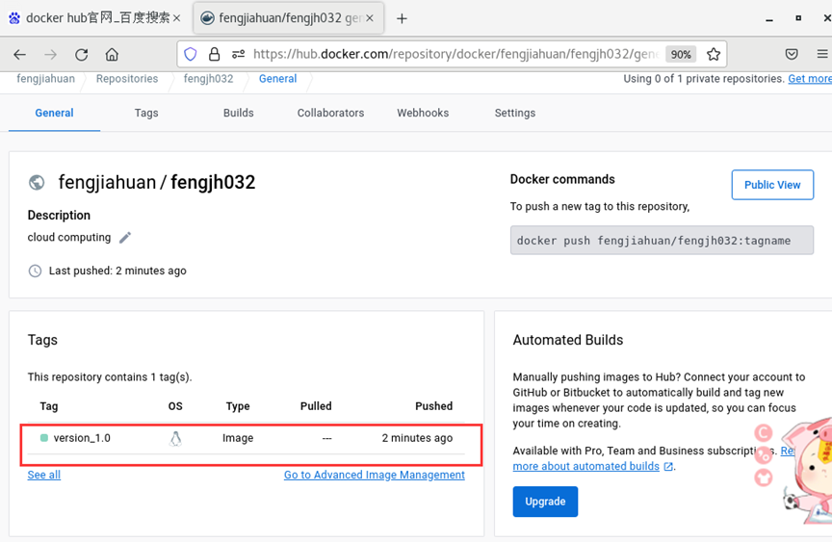Close the fengjiahuan/fengjh032 tab

point(370,18)
